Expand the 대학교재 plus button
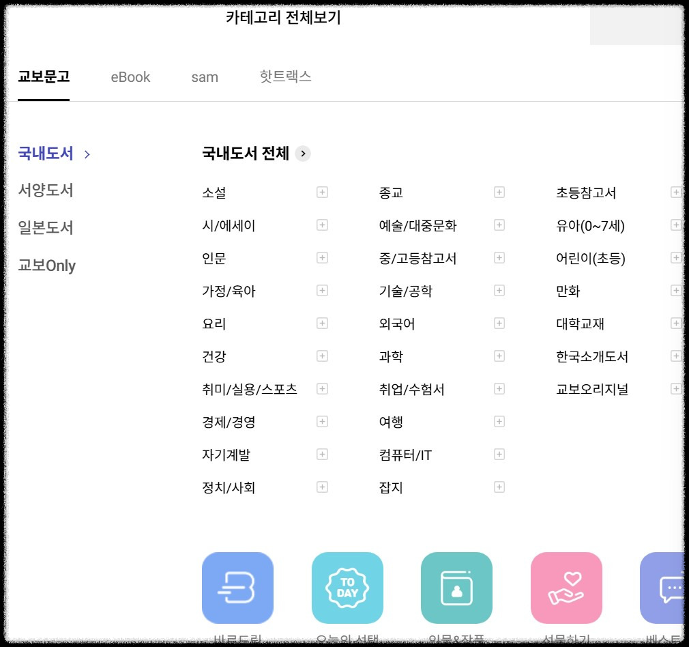This screenshot has height=647, width=689. pyautogui.click(x=676, y=323)
